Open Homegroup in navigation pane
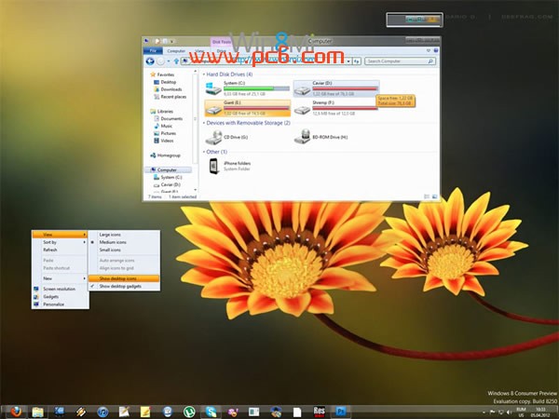This screenshot has width=559, height=419. (x=169, y=155)
